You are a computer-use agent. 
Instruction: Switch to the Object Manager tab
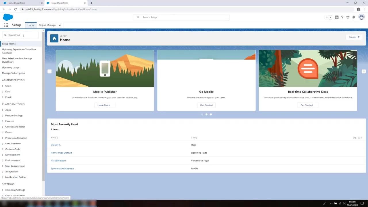click(x=47, y=25)
